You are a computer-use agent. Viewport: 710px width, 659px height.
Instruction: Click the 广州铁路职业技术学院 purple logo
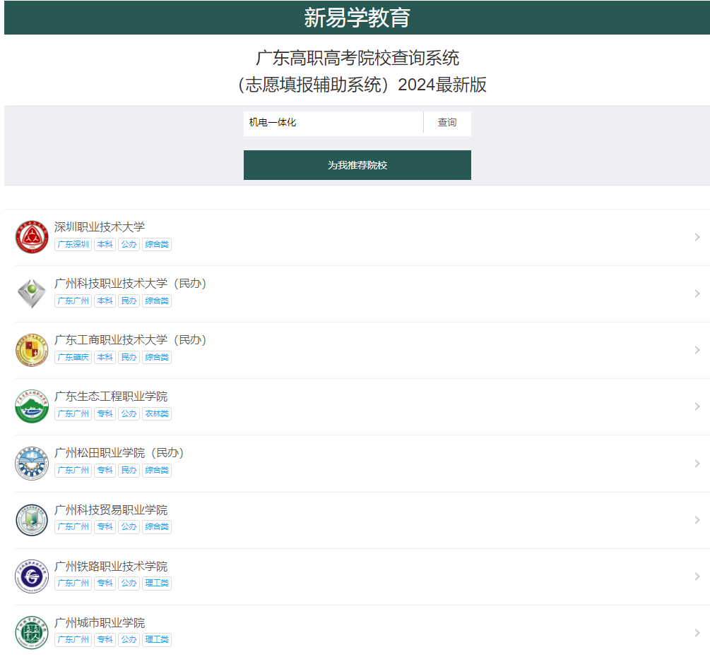pyautogui.click(x=32, y=576)
